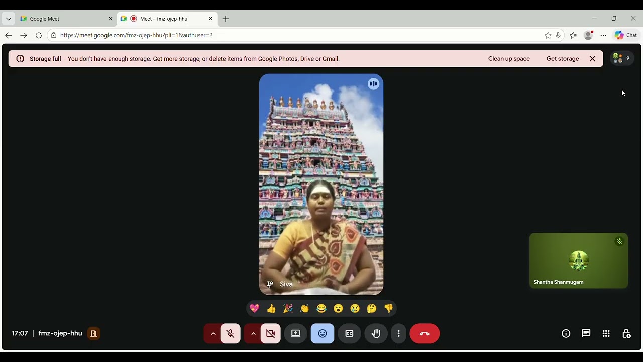This screenshot has height=362, width=643.
Task: Send the party popper reaction
Action: 288,308
